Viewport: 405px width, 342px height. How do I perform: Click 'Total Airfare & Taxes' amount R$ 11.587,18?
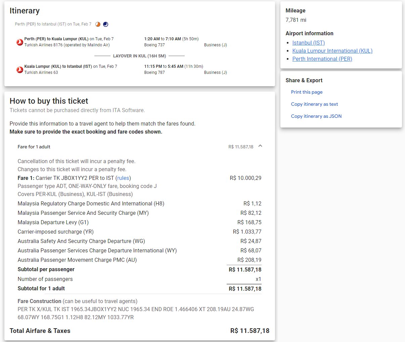[x=250, y=331]
